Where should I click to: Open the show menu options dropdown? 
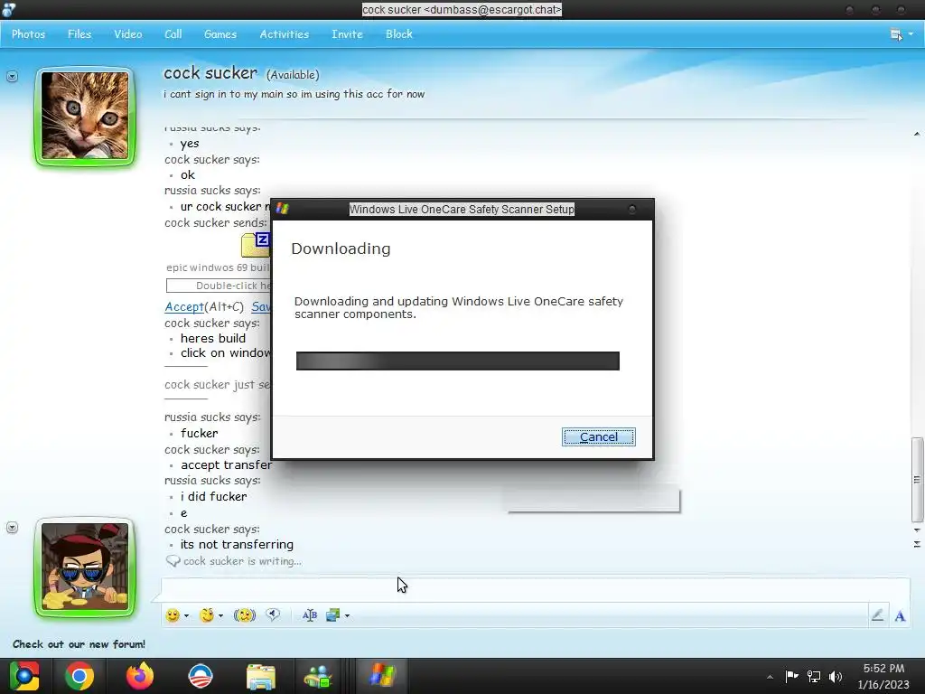(902, 35)
